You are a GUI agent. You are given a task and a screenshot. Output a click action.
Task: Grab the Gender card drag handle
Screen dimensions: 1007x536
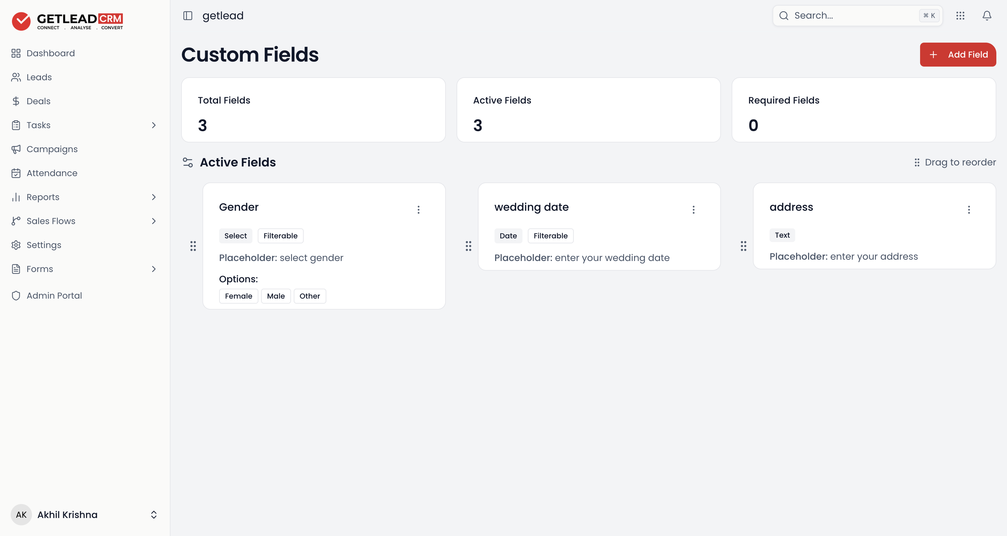click(193, 246)
